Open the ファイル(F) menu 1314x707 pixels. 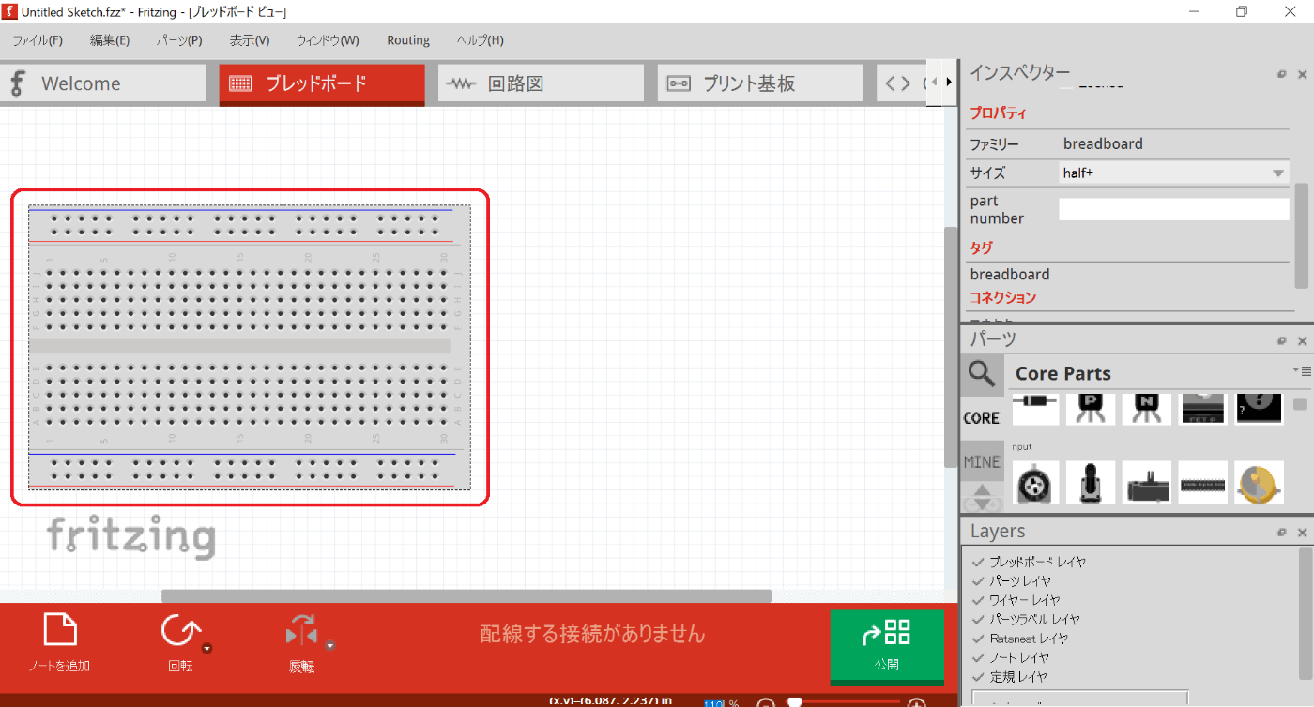pos(38,40)
